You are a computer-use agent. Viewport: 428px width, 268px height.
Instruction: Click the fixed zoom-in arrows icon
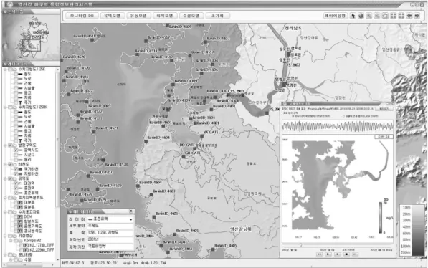pos(393,16)
